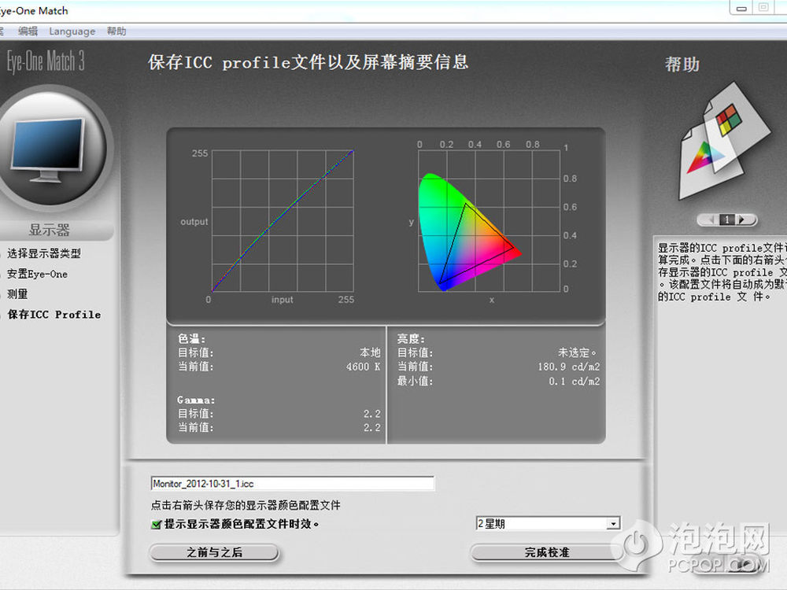Image resolution: width=787 pixels, height=590 pixels.
Task: Click the 本地 color temperature target value
Action: [x=370, y=352]
